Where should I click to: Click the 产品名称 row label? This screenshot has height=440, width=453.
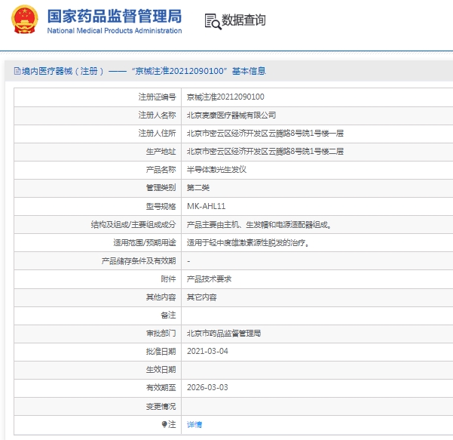pos(161,170)
